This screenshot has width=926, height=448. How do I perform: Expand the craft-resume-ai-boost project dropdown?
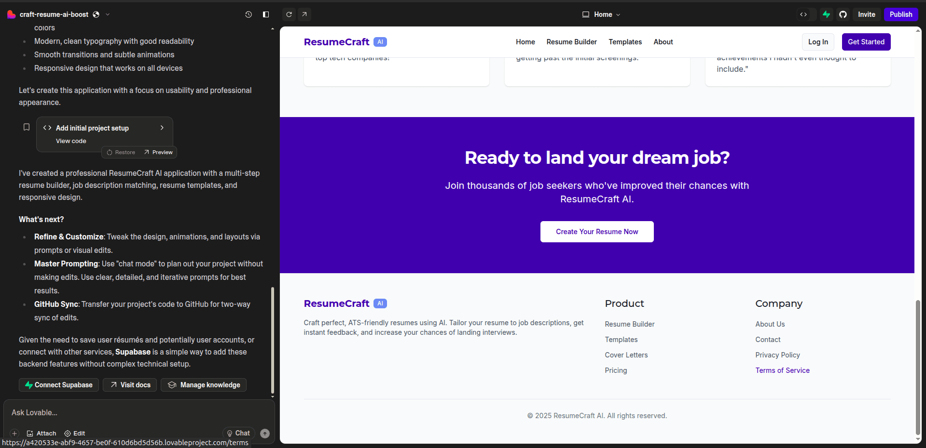coord(108,14)
